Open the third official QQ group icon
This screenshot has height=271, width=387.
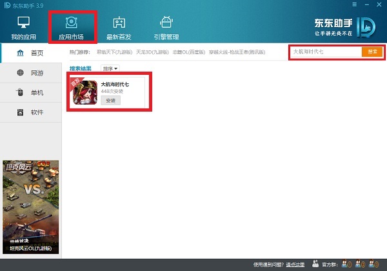[x=373, y=264]
